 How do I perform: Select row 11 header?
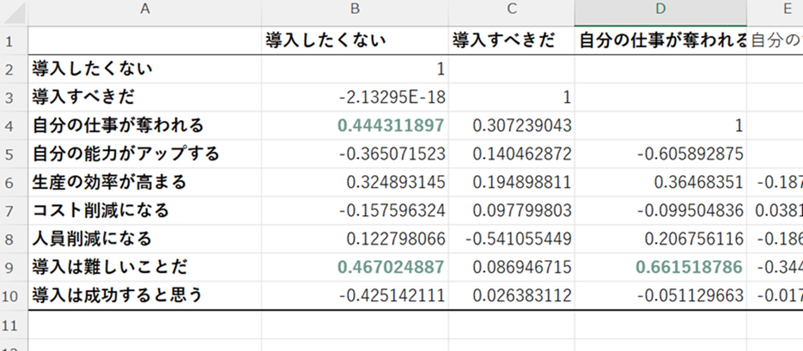[10, 325]
